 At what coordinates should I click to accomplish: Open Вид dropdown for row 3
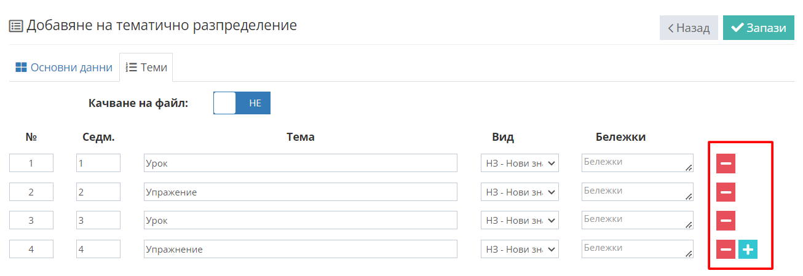tap(520, 220)
